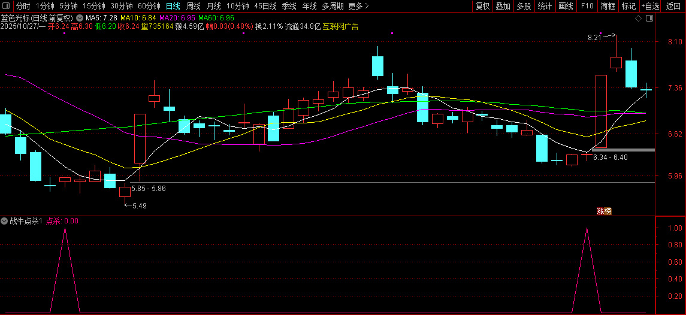
Task: Click the 6.34 - 6.40 gap label
Action: 611,157
